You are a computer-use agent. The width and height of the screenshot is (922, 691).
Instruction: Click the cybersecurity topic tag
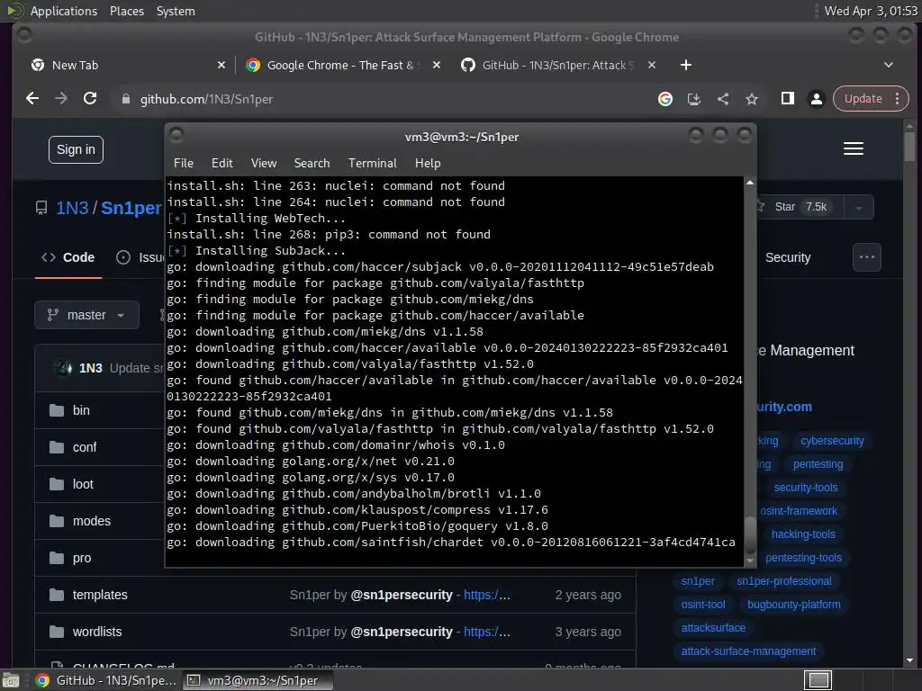click(x=832, y=441)
